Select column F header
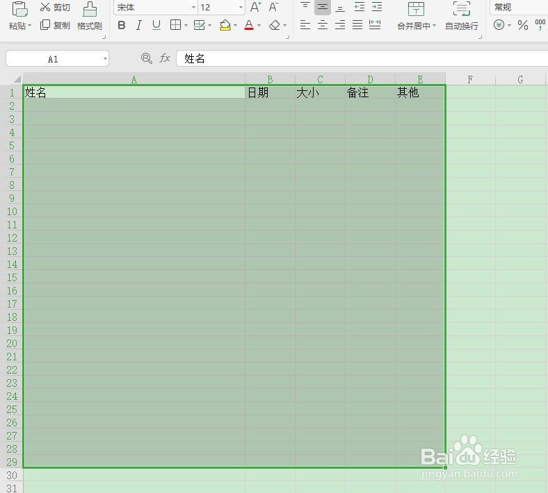548x493 pixels. (x=470, y=79)
